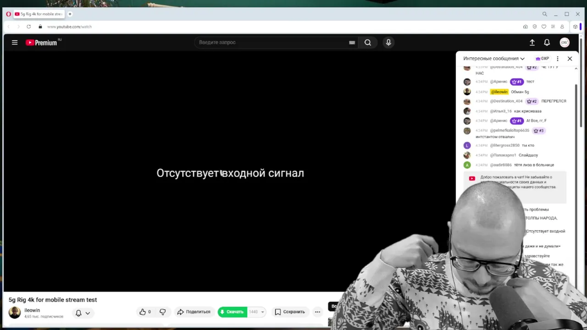Click the Поделиться share button
The image size is (587, 330).
pos(194,312)
